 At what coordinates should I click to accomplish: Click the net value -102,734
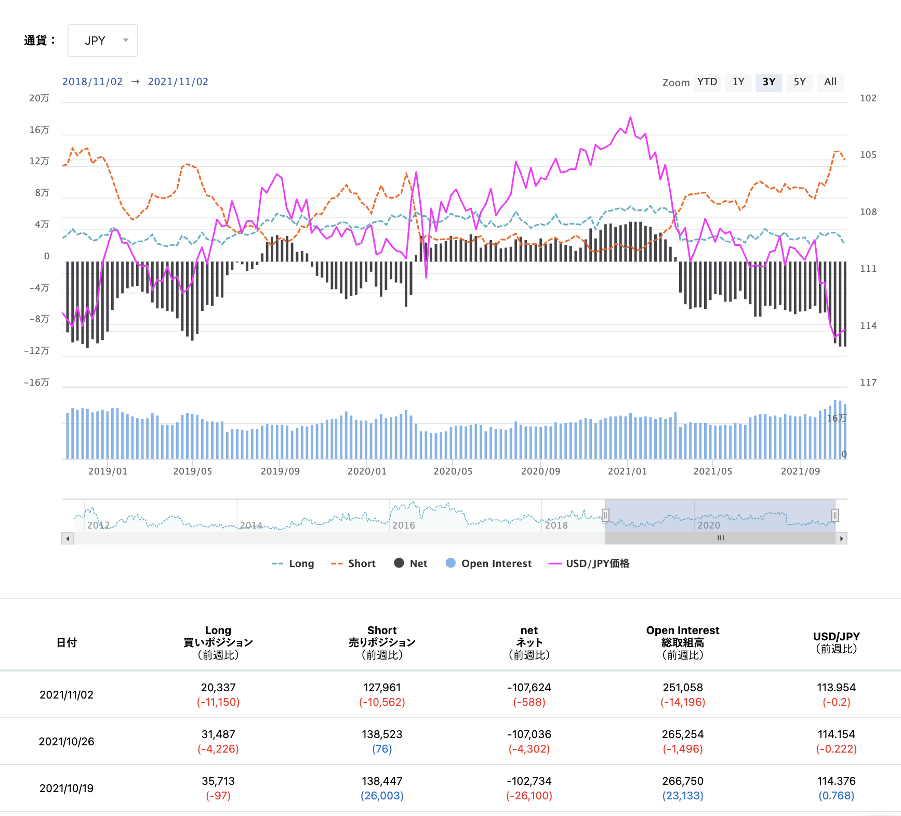pyautogui.click(x=529, y=781)
